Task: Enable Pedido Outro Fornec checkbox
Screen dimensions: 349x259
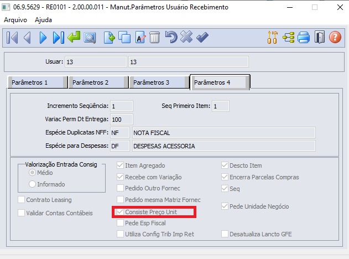Action: (x=120, y=188)
